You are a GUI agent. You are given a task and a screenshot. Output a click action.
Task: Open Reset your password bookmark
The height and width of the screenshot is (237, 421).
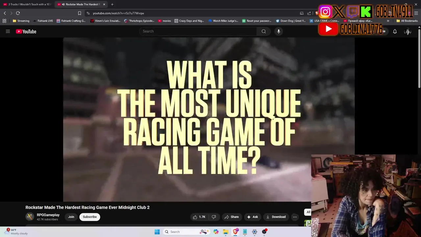click(x=257, y=21)
